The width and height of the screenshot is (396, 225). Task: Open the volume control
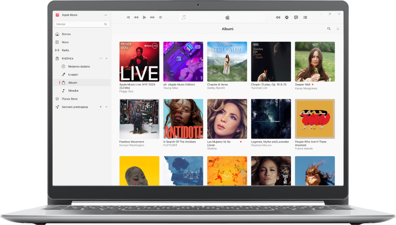pos(278,17)
